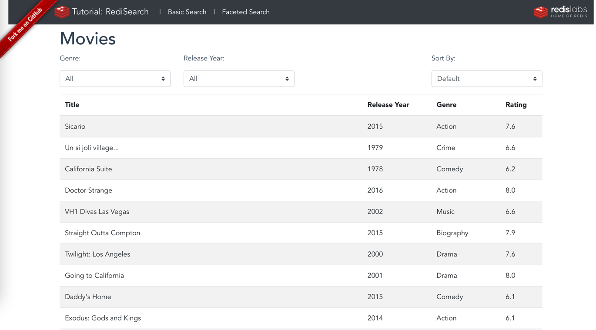The image size is (596, 330).
Task: Select the Un si joli village... title
Action: pyautogui.click(x=92, y=148)
